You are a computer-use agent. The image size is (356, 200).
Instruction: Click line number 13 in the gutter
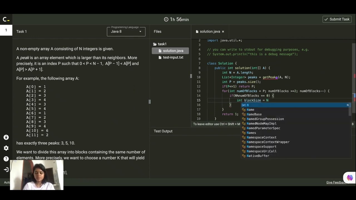[x=199, y=91]
